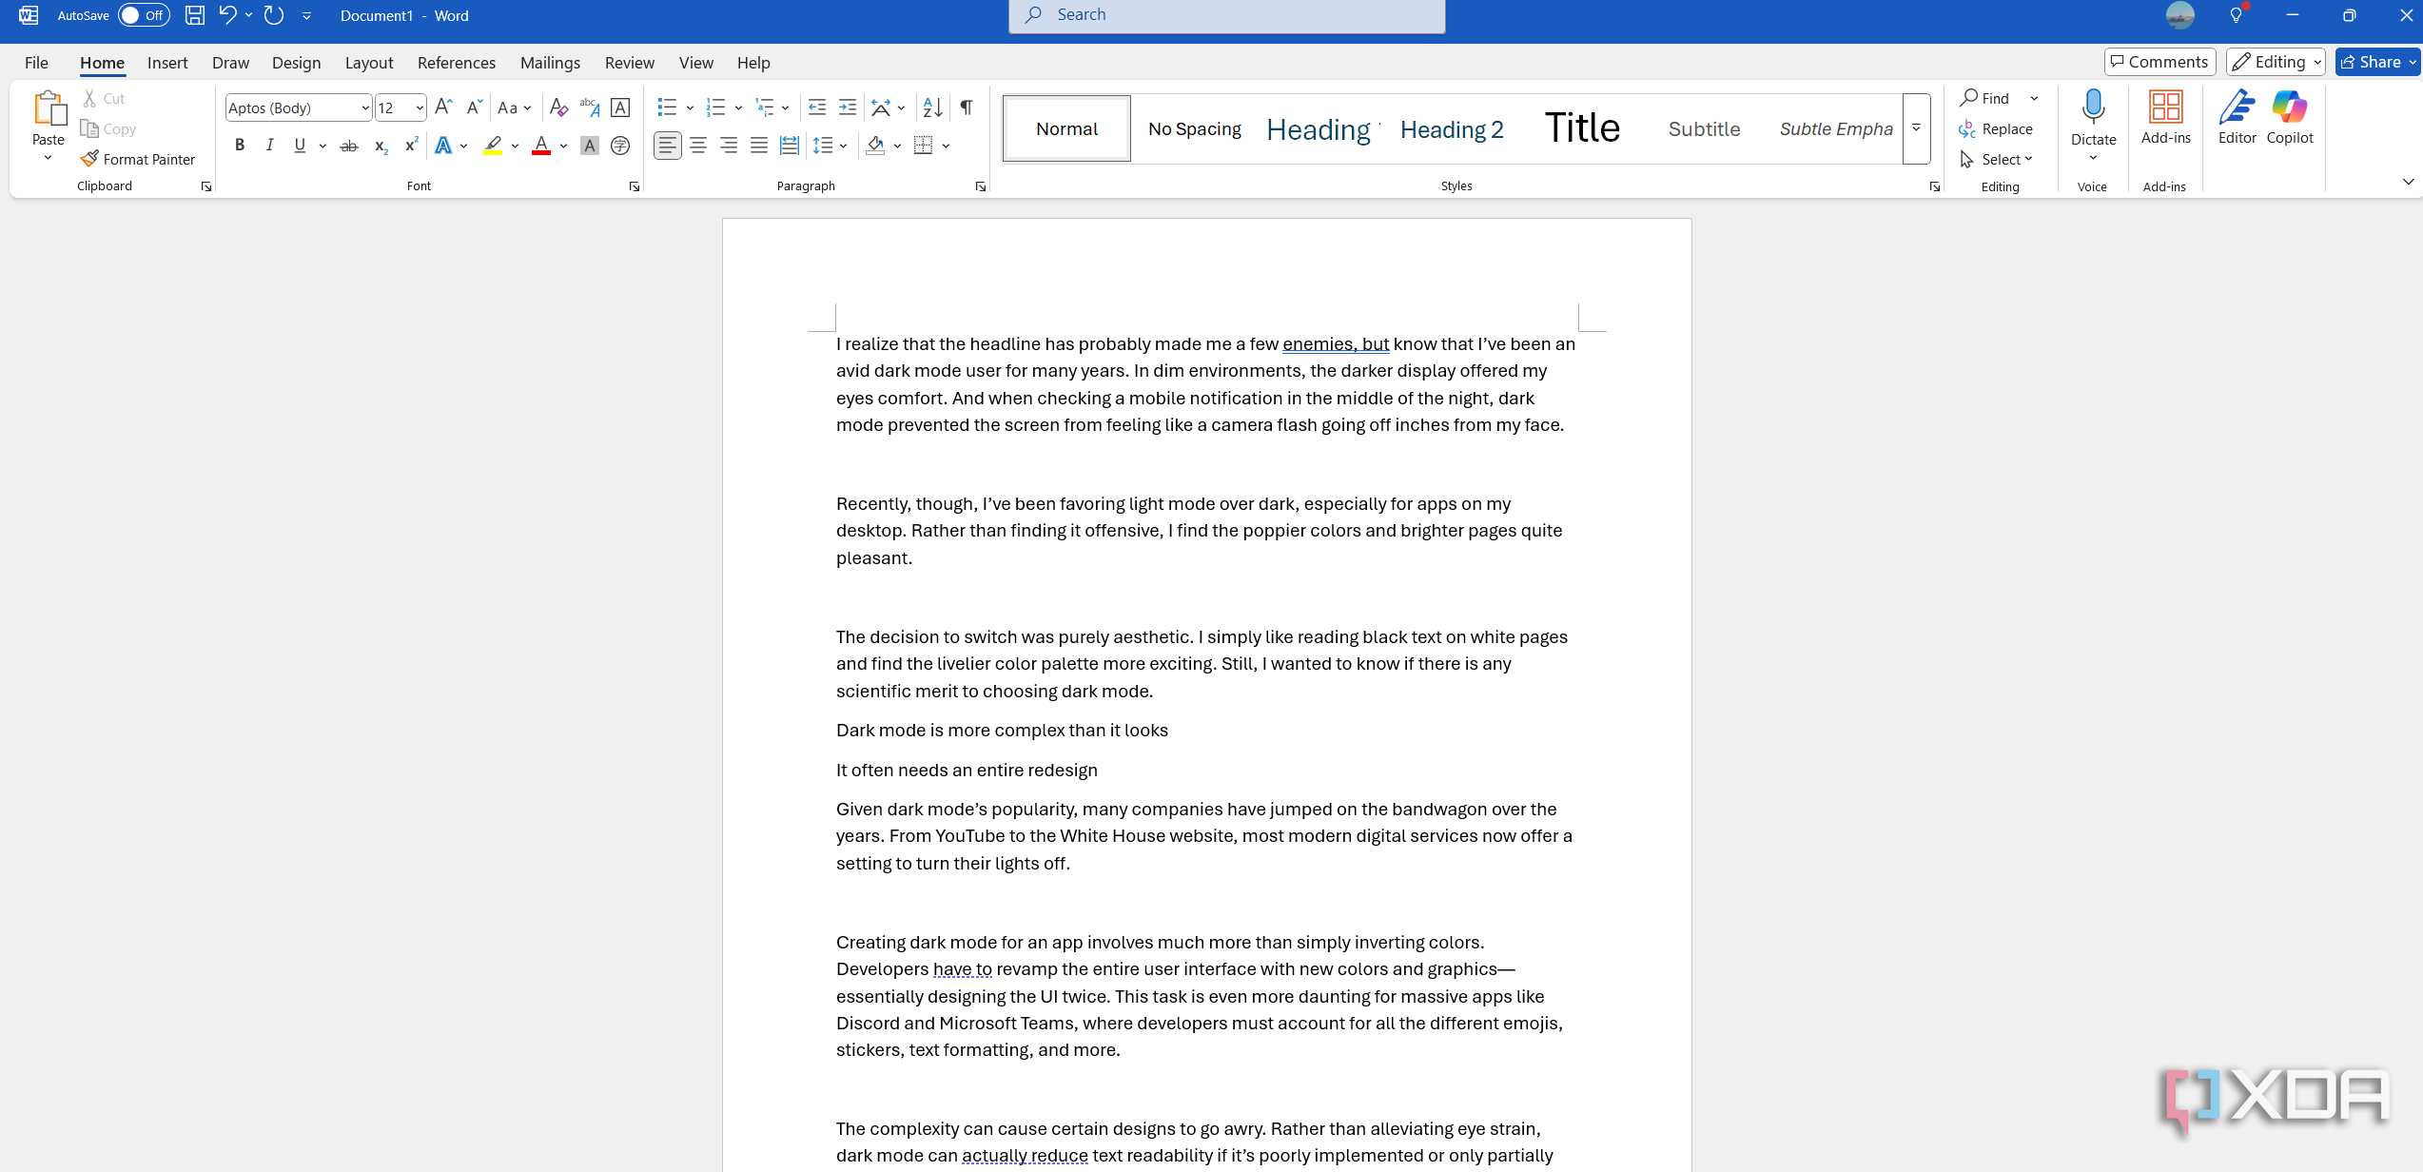
Task: Open the References tab
Action: click(457, 63)
